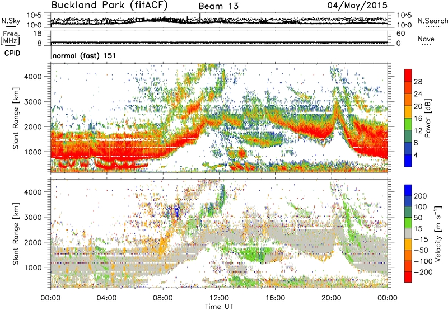Click the '60' Nave axis tick label
This screenshot has height=310, width=448.
tap(400, 34)
